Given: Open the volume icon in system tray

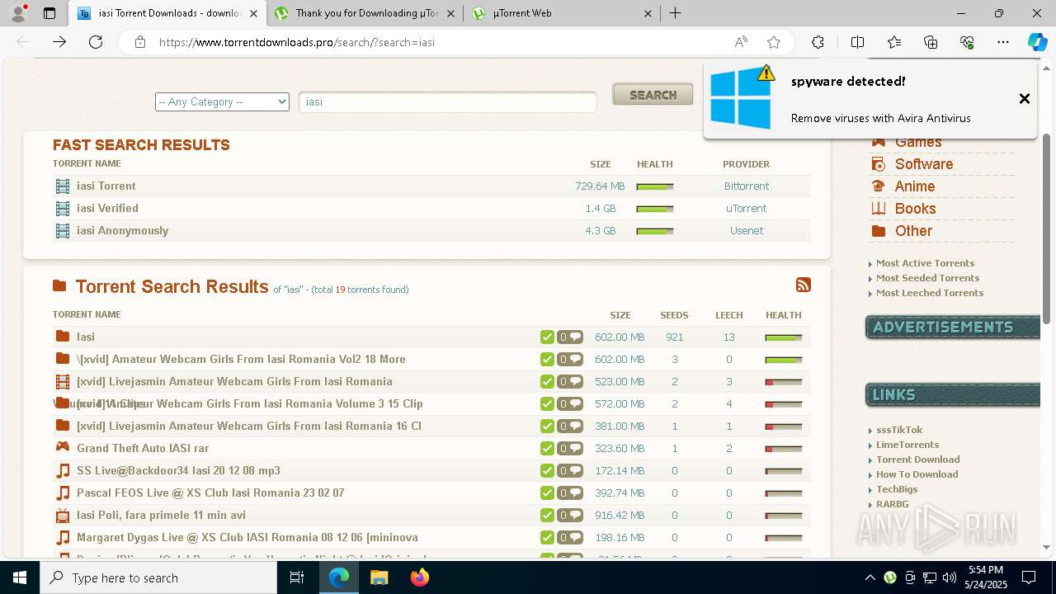Looking at the screenshot, I should click(x=950, y=577).
